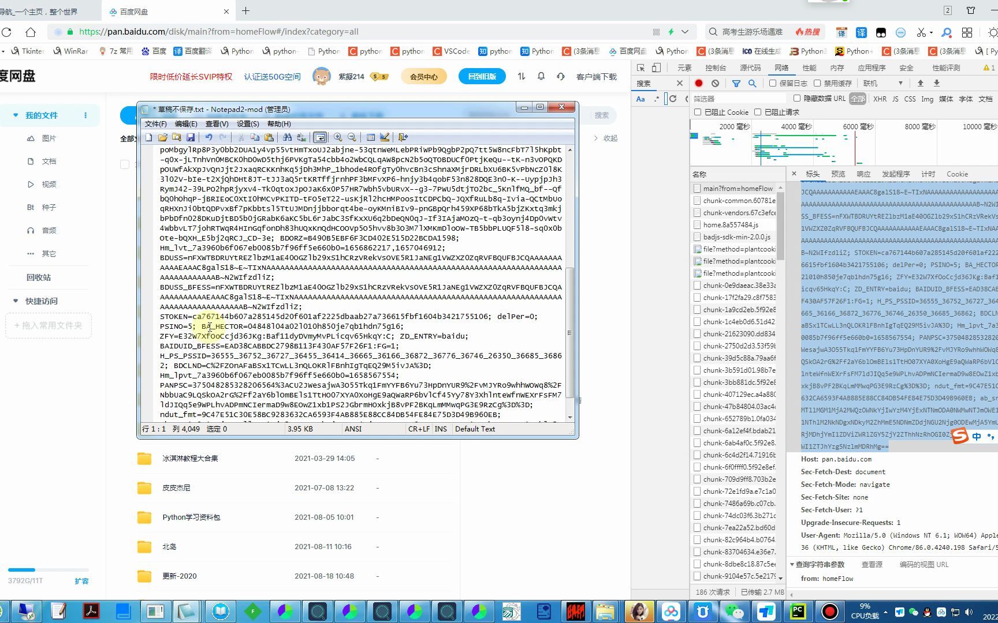Click network filter funnel icon
The image size is (998, 623).
(736, 83)
